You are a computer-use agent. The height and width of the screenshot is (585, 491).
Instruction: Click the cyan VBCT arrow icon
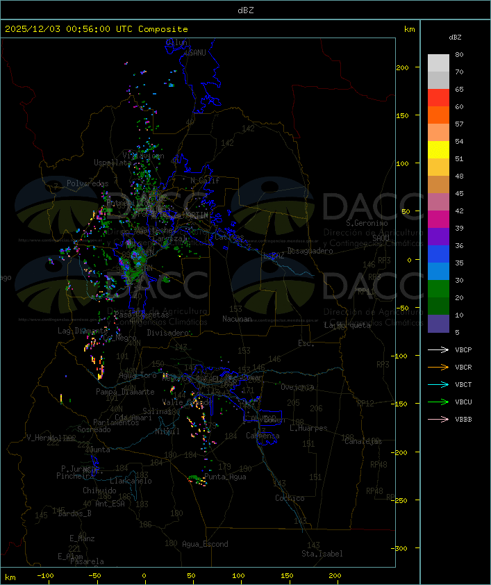tap(438, 384)
